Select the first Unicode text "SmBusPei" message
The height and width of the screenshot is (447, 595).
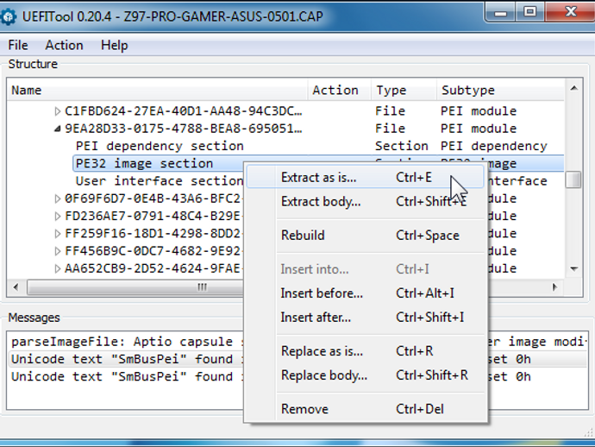(297, 359)
